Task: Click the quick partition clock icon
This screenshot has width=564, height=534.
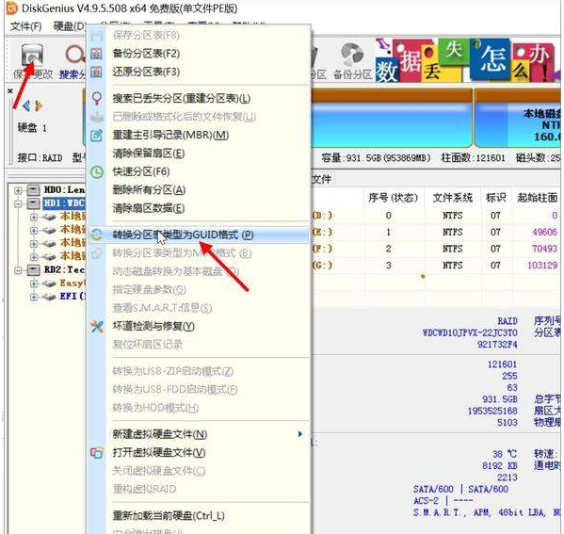Action: pos(96,172)
